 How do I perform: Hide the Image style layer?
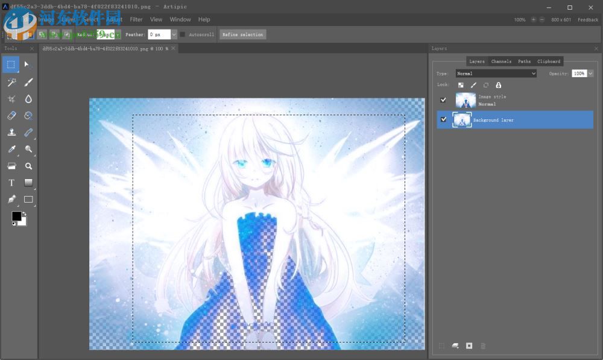point(444,99)
